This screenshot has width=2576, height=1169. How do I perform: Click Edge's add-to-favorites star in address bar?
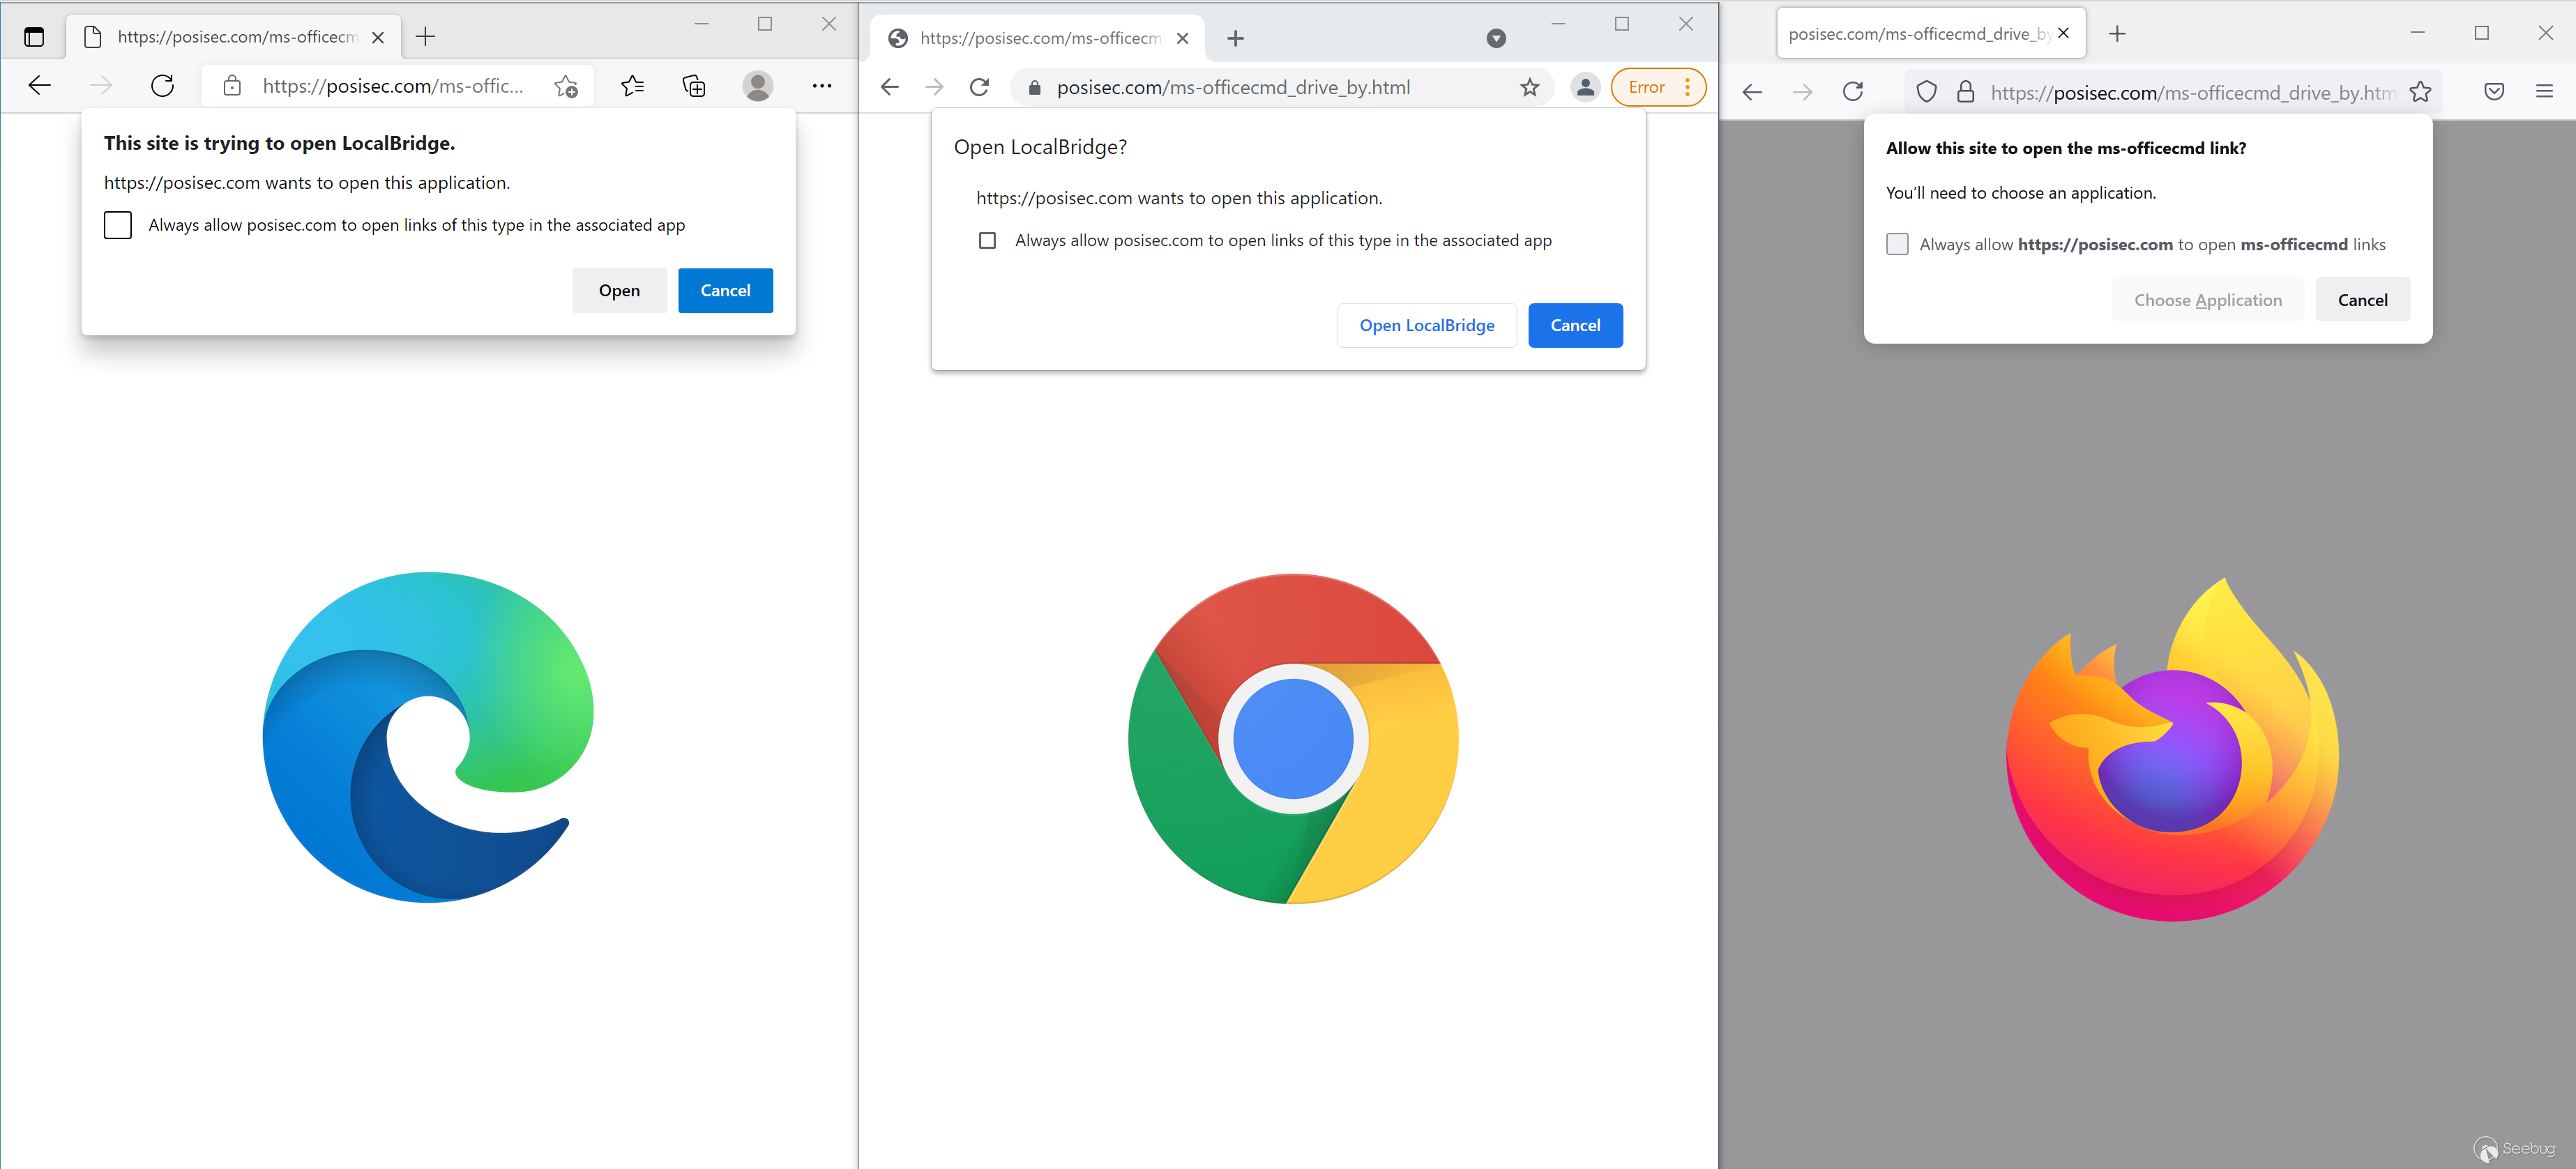(566, 87)
